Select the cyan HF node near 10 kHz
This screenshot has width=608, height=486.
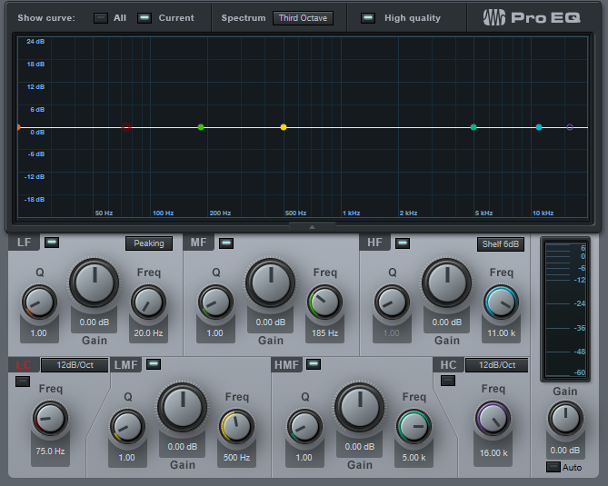(x=539, y=127)
